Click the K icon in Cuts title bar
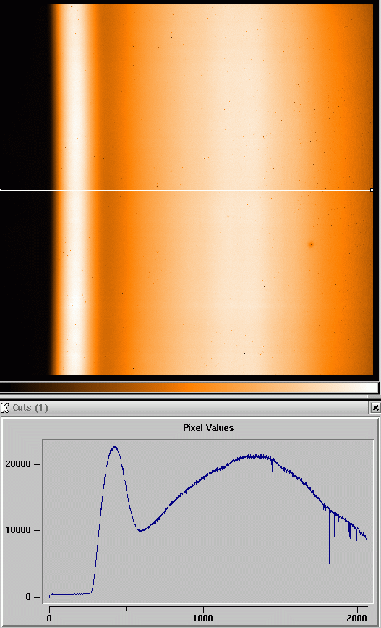Screen dimensions: 381x628 click(x=5, y=408)
